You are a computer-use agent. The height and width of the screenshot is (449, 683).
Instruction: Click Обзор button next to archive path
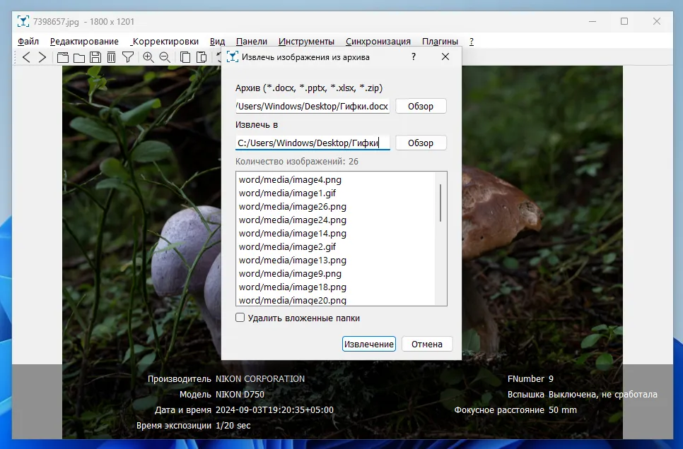[x=421, y=107]
